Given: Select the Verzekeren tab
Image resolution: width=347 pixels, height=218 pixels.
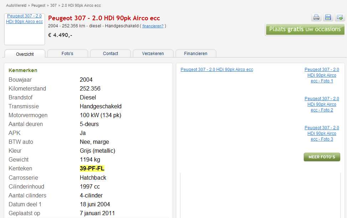Looking at the screenshot, I should pyautogui.click(x=153, y=54).
